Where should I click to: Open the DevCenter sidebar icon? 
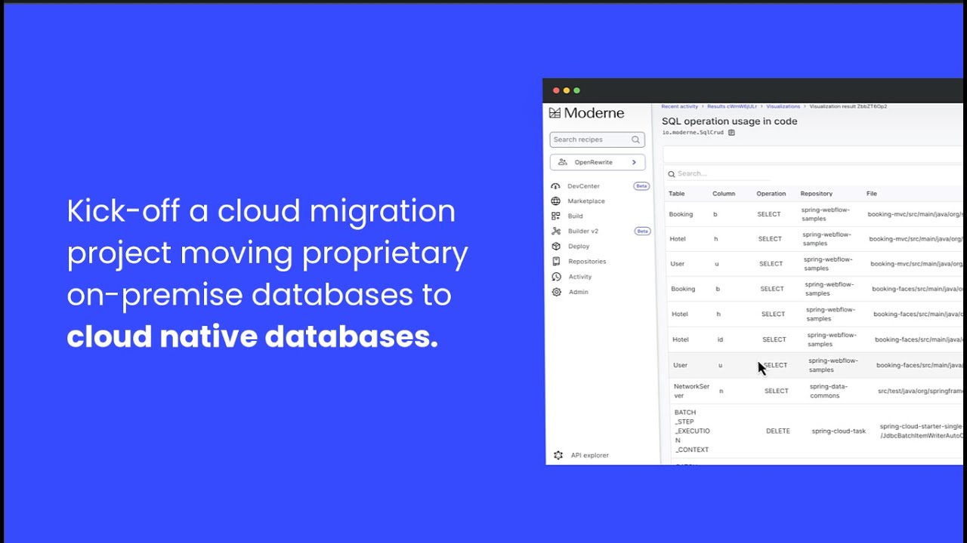coord(555,186)
